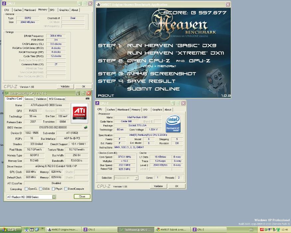
Task: Click the BIOS save chip icon in GPU-Z
Action: [85, 127]
